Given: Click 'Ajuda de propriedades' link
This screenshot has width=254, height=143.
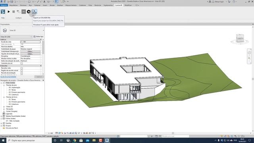Looking at the screenshot, I should 8,77.
